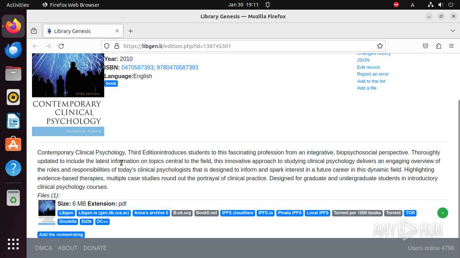Open the clock and calendar menu

click(243, 5)
